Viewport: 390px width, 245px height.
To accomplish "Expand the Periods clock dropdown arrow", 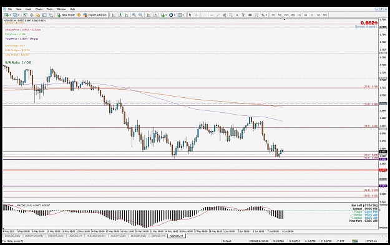I will 175,15.
